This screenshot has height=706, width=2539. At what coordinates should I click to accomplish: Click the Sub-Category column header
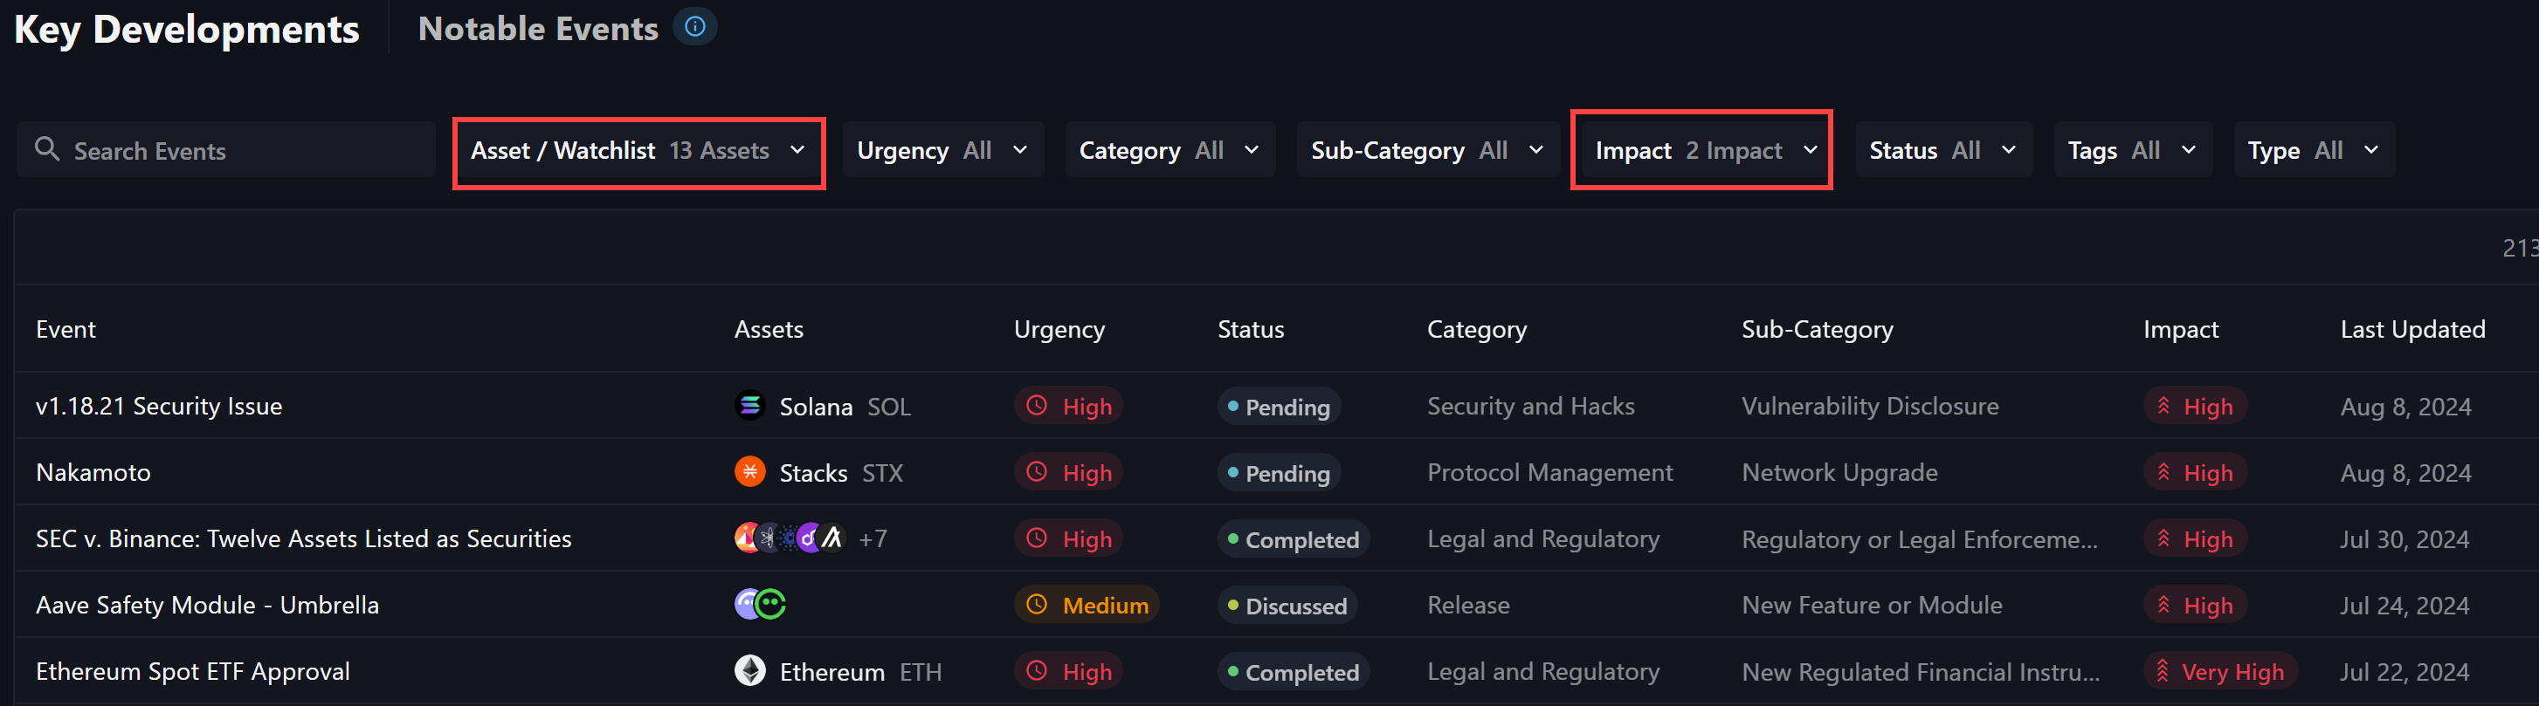[x=1817, y=330]
